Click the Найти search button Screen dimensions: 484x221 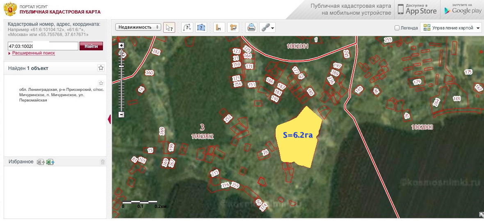coord(91,46)
